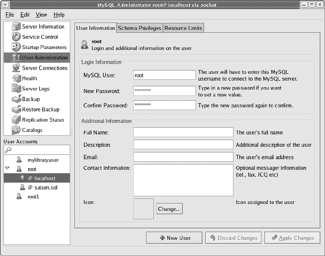Screen dimensions: 325x256
Task: Open the window menu icon in title bar
Action: pos(5,4)
